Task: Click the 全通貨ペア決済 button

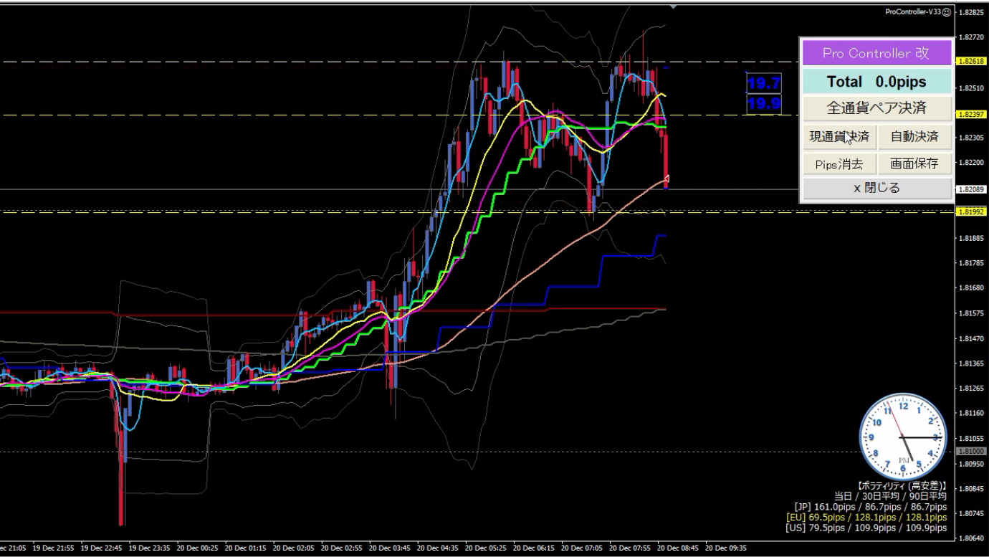Action: (876, 108)
